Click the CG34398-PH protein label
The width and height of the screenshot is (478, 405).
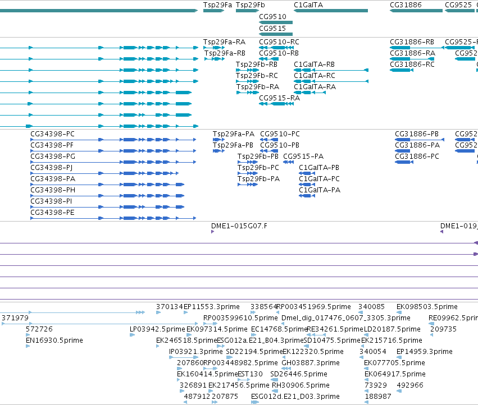53,190
